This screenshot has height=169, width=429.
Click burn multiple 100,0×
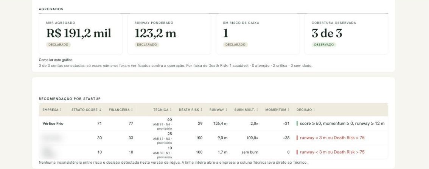(252, 138)
